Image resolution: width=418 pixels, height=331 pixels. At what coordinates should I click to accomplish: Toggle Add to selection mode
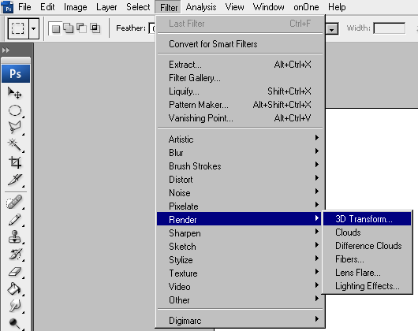[x=69, y=28]
